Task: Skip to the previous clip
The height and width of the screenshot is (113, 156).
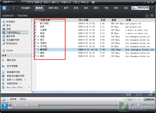Action: 15,106
